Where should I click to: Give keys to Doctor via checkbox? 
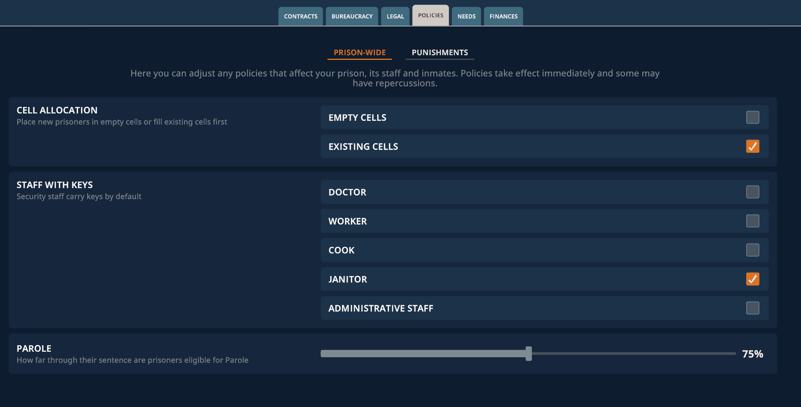[x=752, y=192]
